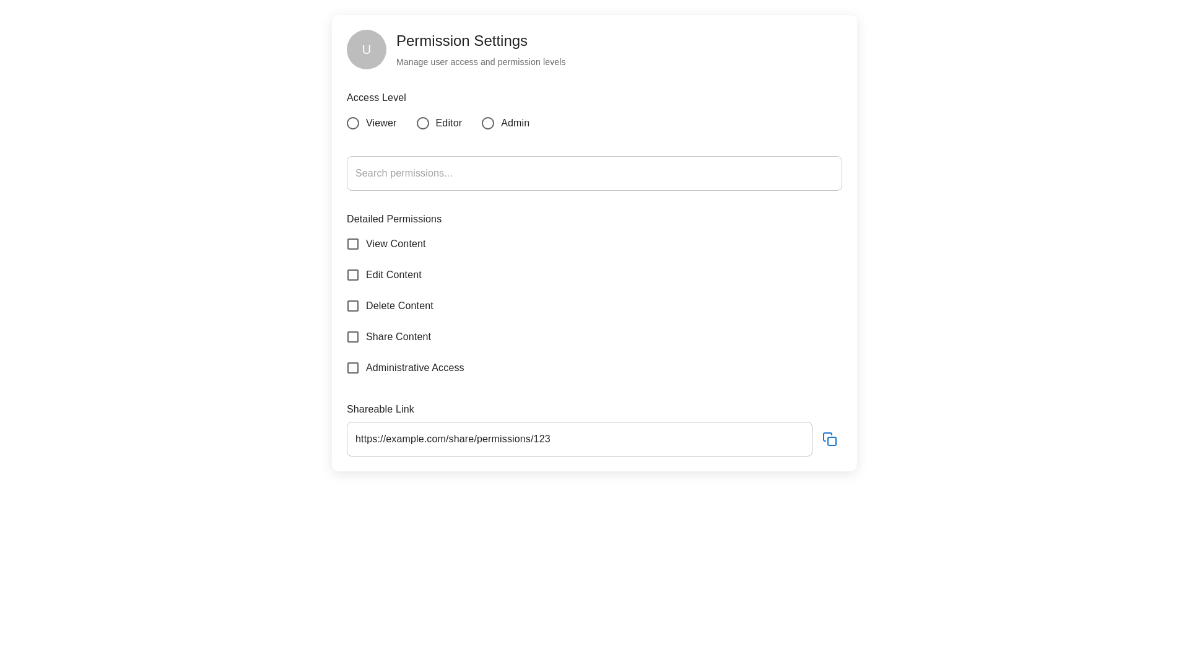Click the Access Level section label

point(376,97)
